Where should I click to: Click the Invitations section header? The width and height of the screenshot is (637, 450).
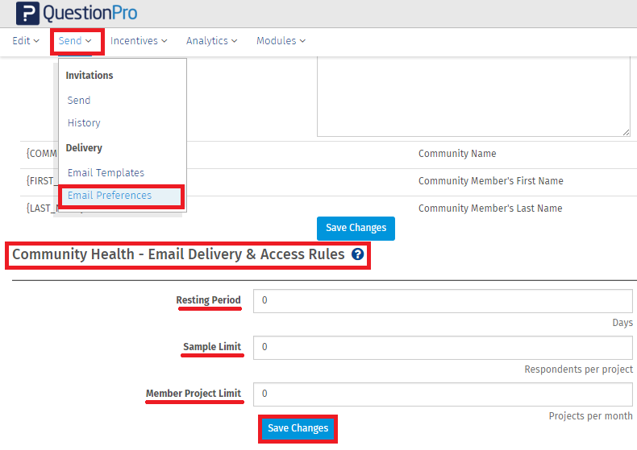tap(90, 76)
